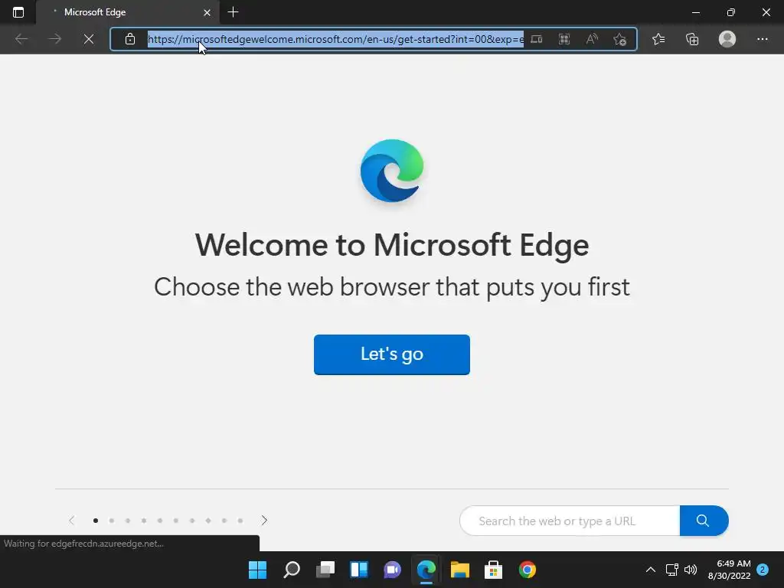Select the tenth carousel page dot
The height and width of the screenshot is (588, 784).
240,521
